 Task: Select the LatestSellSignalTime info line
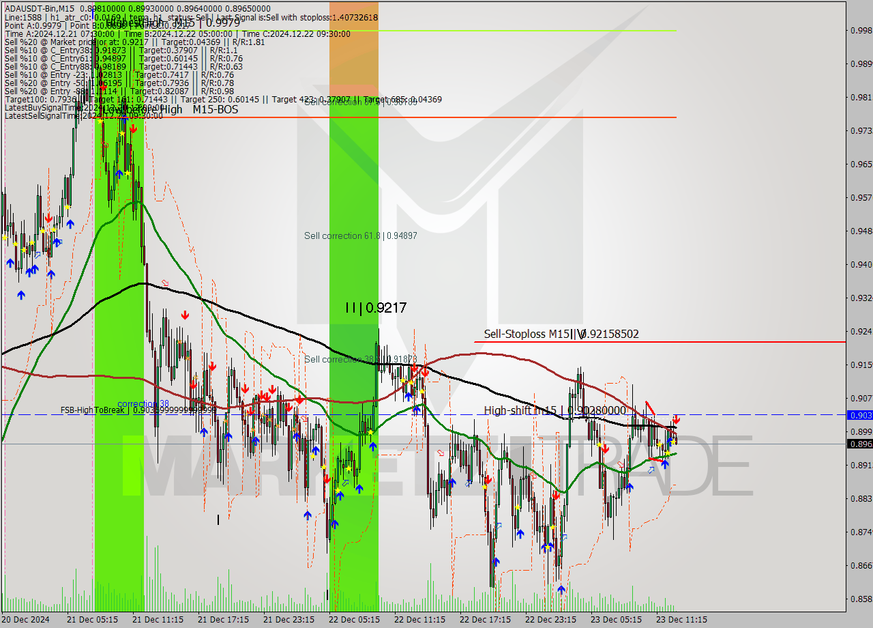(83, 116)
